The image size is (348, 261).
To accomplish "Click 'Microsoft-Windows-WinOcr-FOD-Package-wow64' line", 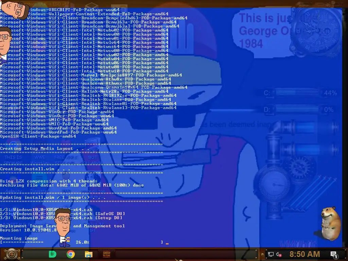I will click(x=57, y=116).
